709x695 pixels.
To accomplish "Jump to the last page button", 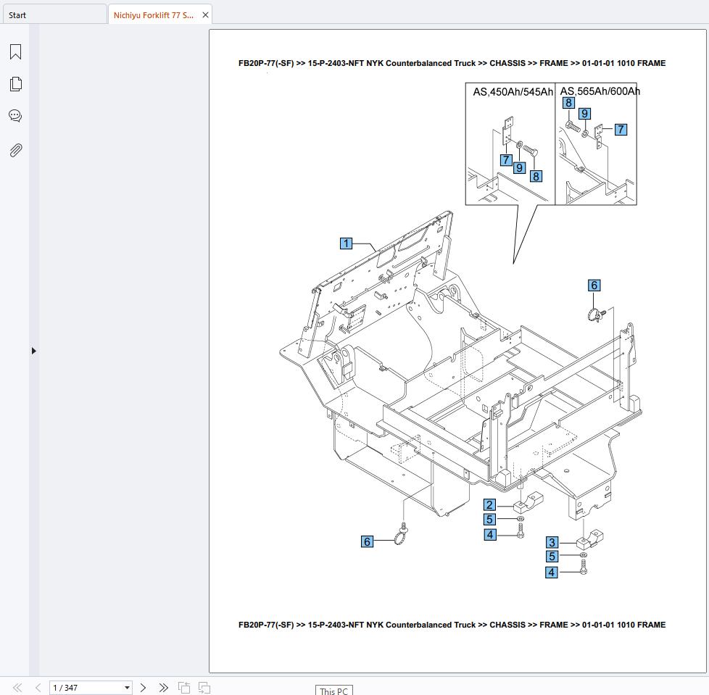I will [164, 687].
